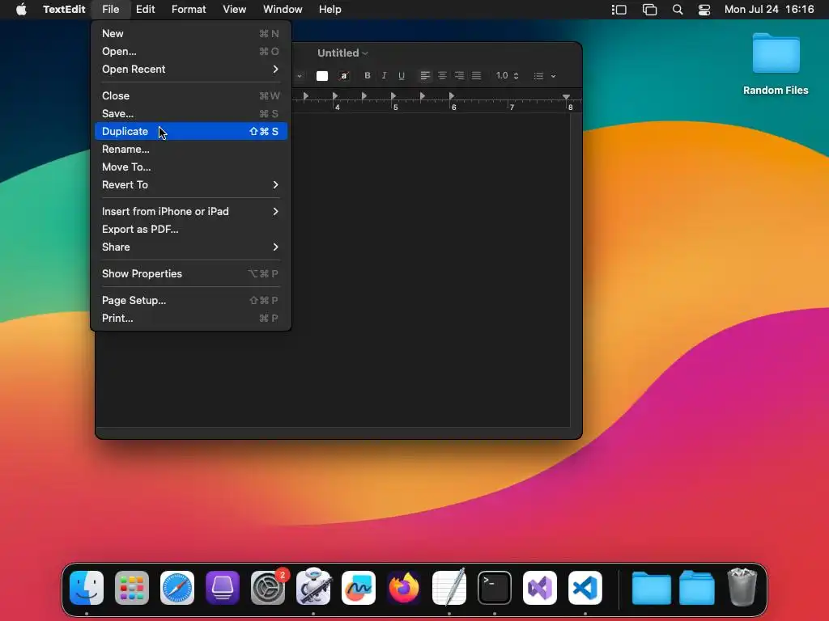Image resolution: width=829 pixels, height=621 pixels.
Task: Open the Random Files folder on desktop
Action: (776, 63)
